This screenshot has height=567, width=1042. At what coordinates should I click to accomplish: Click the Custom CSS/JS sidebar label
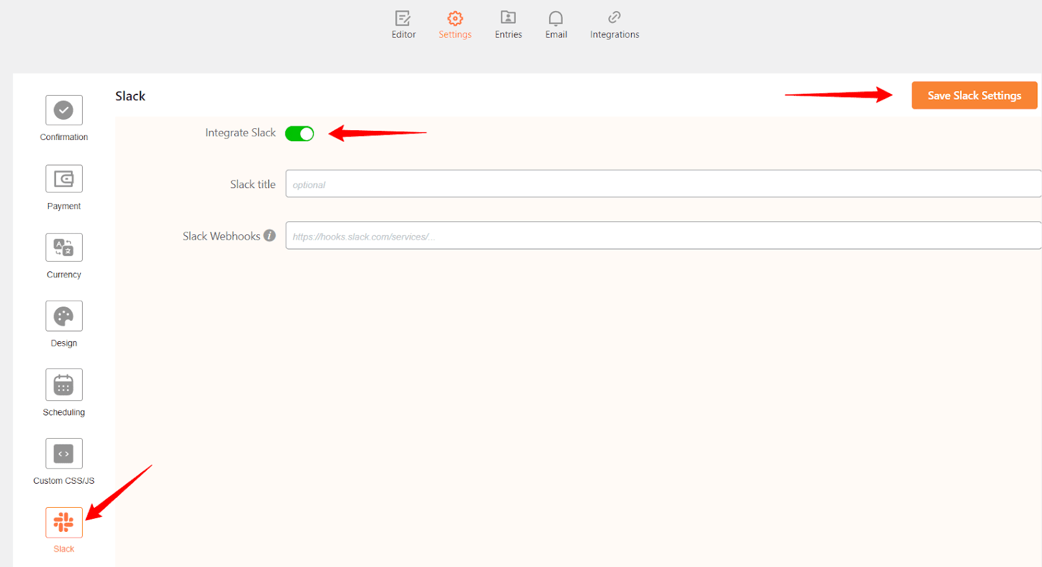[64, 480]
